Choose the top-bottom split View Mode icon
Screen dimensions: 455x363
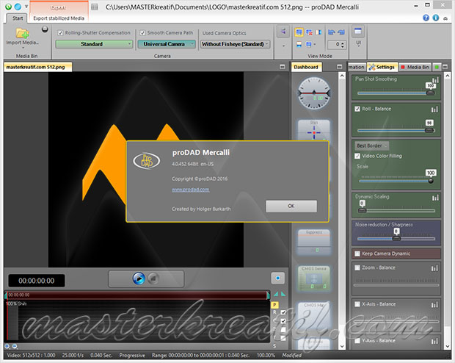[x=299, y=44]
